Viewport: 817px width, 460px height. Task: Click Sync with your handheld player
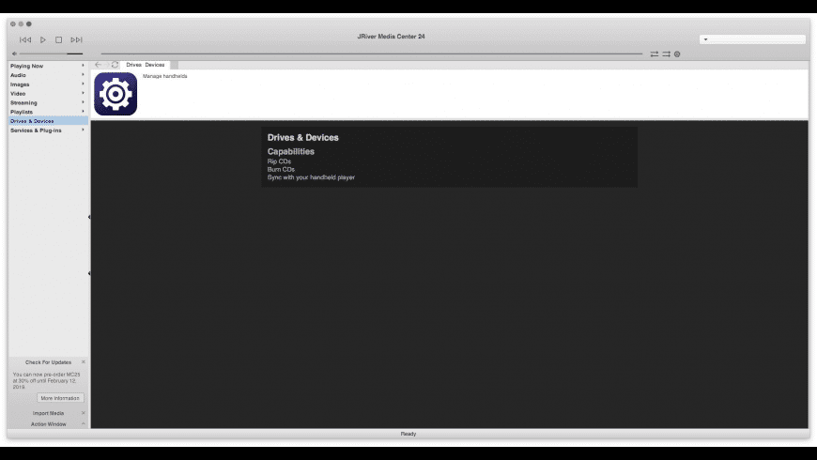tap(311, 177)
